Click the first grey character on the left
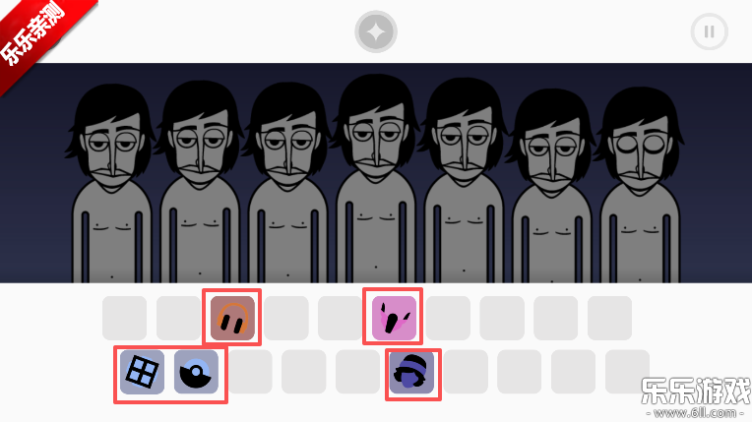The height and width of the screenshot is (422, 752). click(x=111, y=185)
